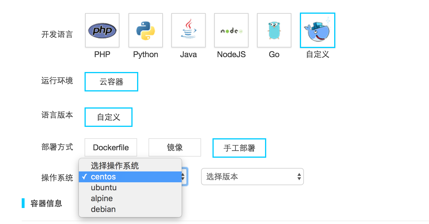Click the NodeJS caption text
Image resolution: width=429 pixels, height=224 pixels.
pyautogui.click(x=231, y=55)
